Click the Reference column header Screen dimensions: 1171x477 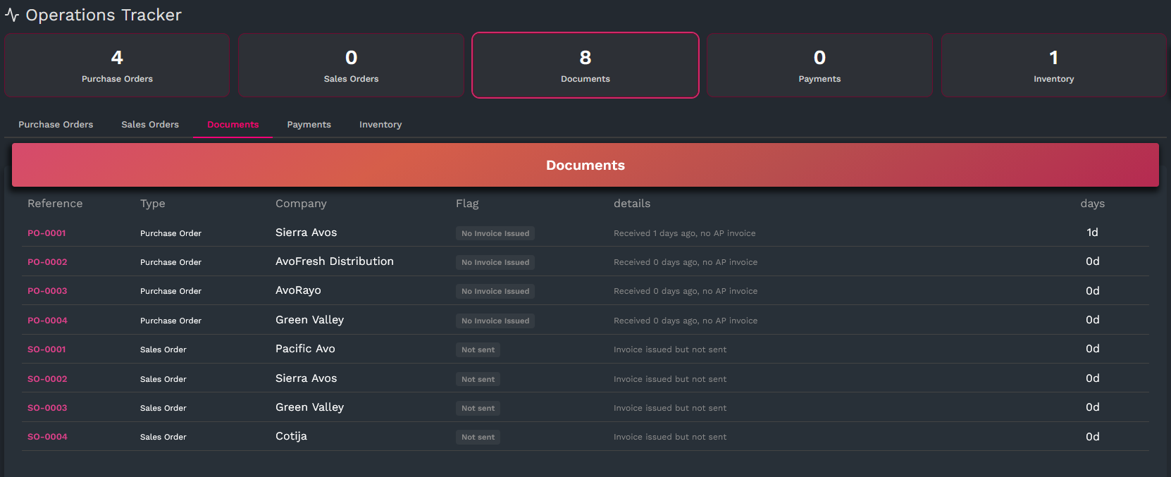55,204
